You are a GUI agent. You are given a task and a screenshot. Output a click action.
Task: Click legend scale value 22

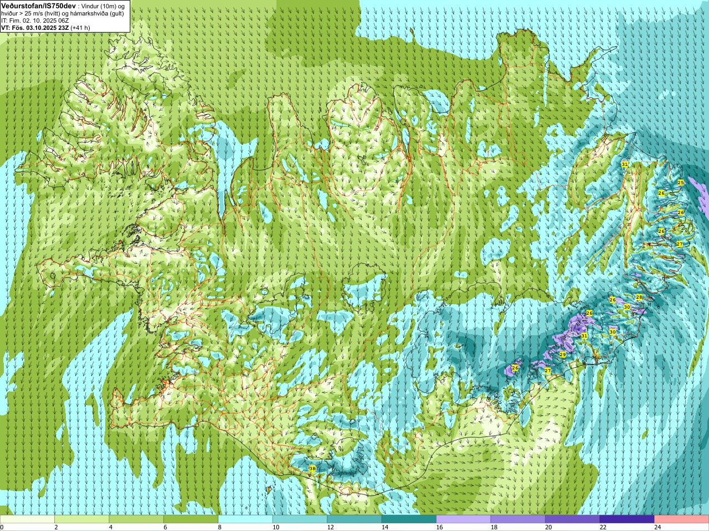(603, 527)
